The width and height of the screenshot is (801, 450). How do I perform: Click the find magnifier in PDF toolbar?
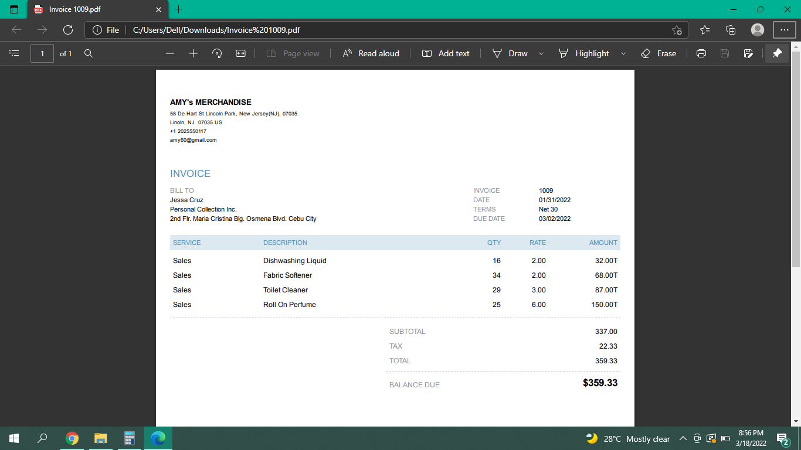[x=89, y=53]
